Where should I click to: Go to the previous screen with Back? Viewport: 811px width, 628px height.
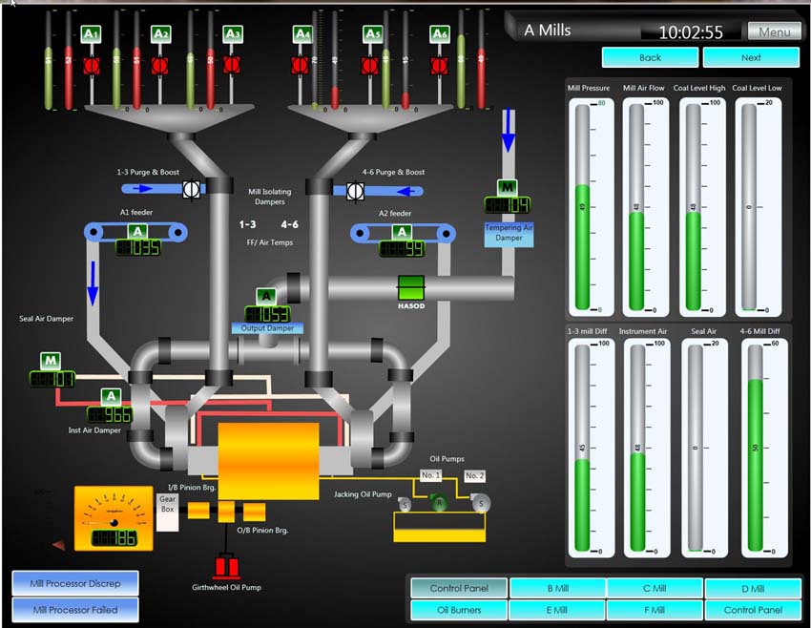click(650, 57)
